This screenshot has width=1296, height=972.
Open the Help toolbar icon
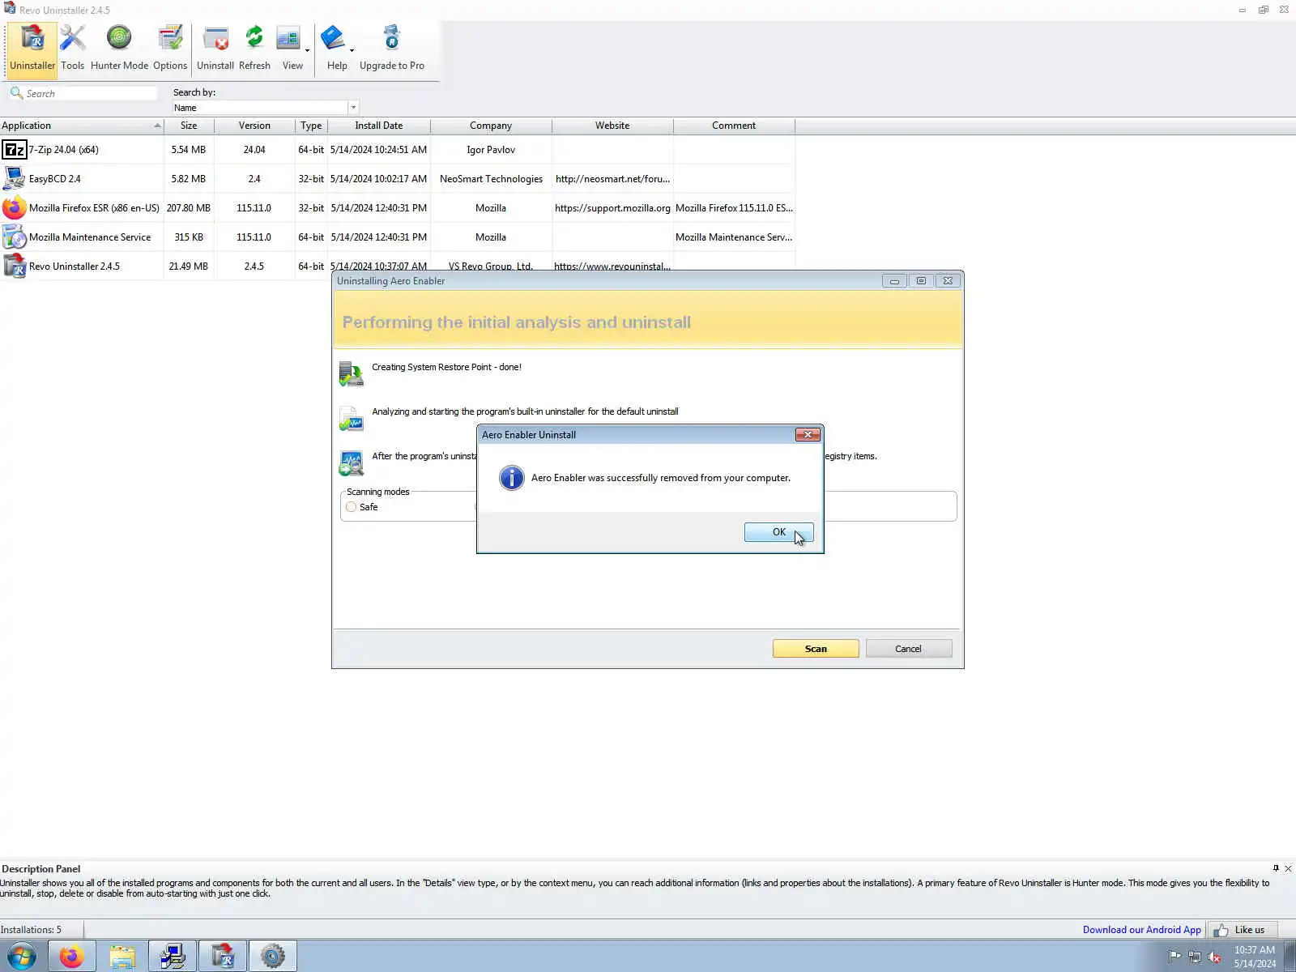(x=335, y=49)
